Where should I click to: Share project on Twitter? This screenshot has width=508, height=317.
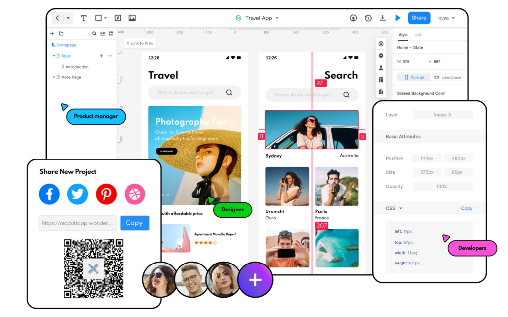coord(77,194)
